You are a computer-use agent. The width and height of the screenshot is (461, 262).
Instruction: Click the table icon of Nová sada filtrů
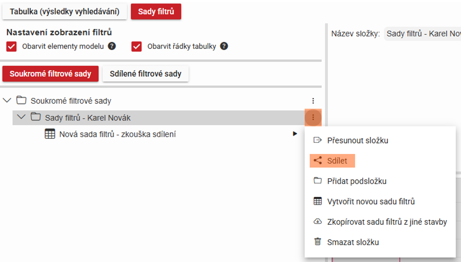[50, 134]
